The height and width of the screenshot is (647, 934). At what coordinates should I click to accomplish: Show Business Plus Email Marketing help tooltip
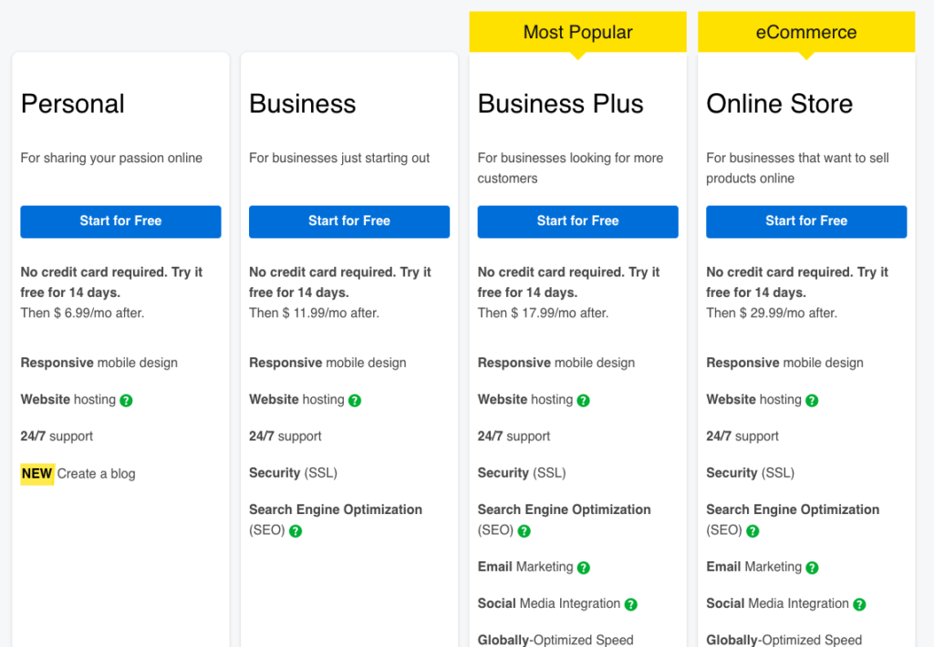[x=584, y=568]
